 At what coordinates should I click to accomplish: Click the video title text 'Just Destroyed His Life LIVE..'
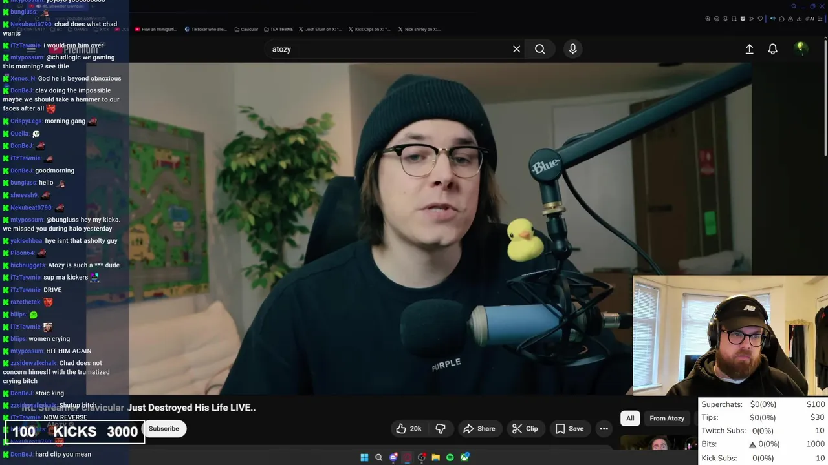191,408
